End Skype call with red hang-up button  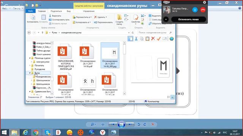(x=203, y=10)
